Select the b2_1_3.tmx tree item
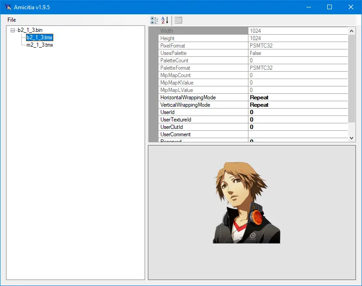Image resolution: width=362 pixels, height=286 pixels. pyautogui.click(x=39, y=37)
